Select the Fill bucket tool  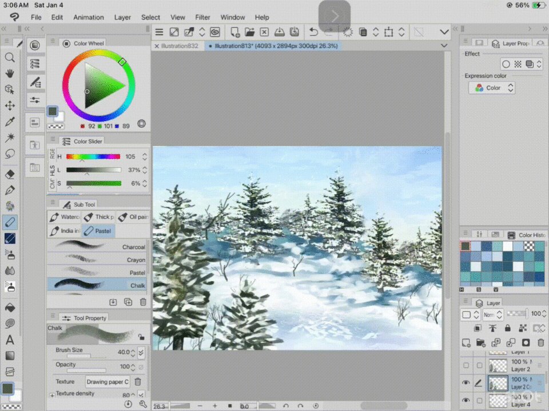click(x=10, y=308)
